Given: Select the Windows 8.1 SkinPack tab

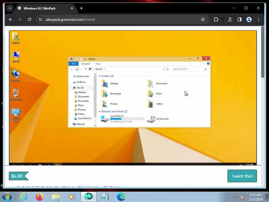Looking at the screenshot, I should click(46, 8).
